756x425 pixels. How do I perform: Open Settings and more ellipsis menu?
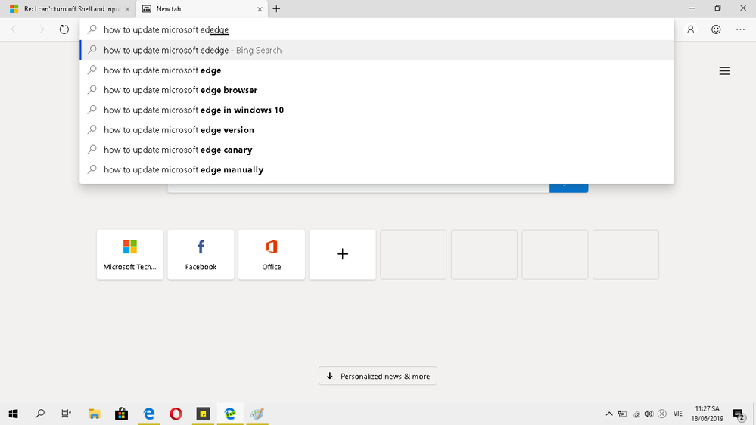pyautogui.click(x=741, y=29)
